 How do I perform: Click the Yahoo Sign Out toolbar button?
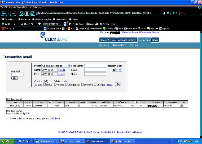tap(164, 29)
